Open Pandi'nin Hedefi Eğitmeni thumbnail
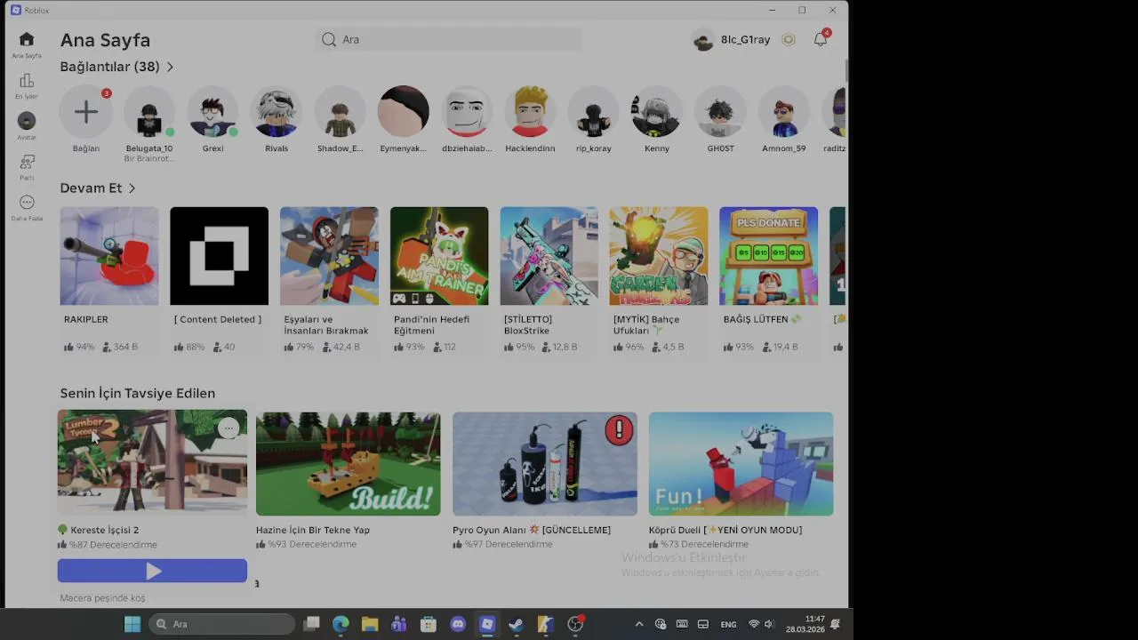The height and width of the screenshot is (640, 1138). click(x=439, y=256)
